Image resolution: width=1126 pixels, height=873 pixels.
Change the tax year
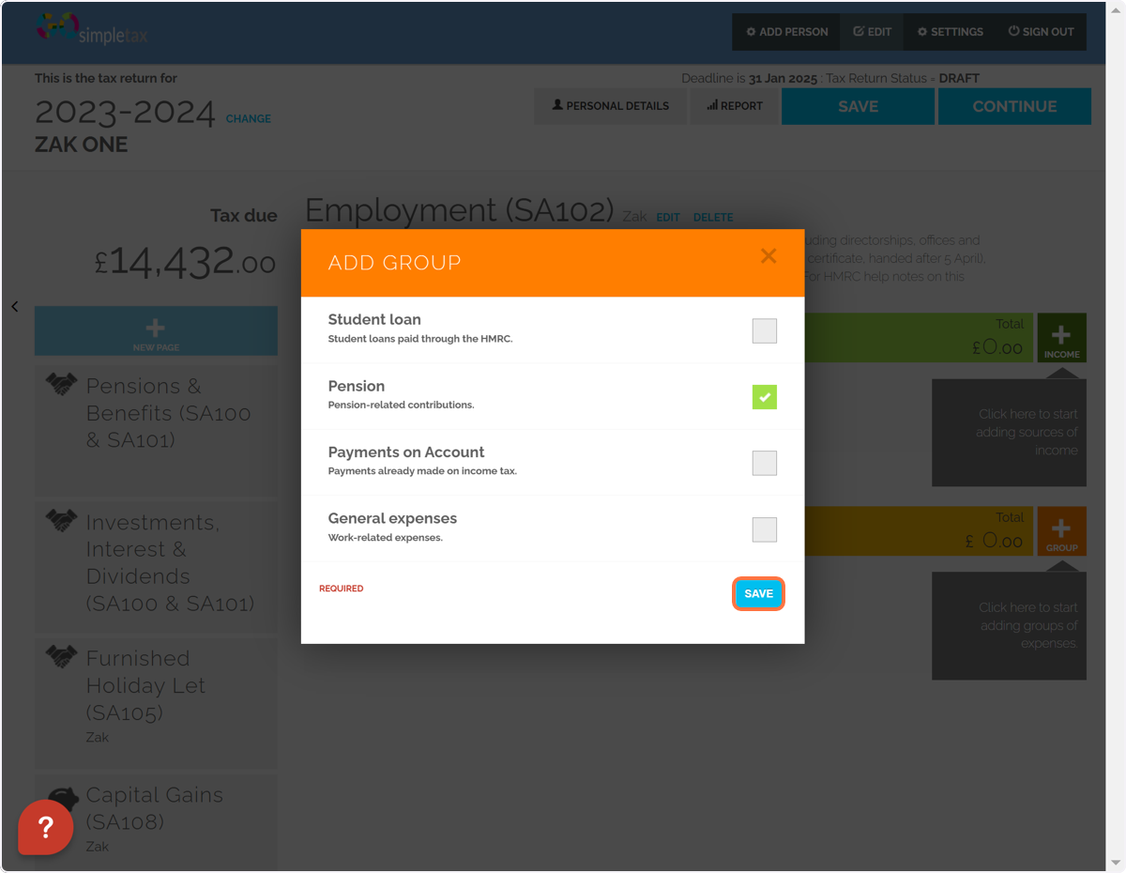tap(249, 119)
